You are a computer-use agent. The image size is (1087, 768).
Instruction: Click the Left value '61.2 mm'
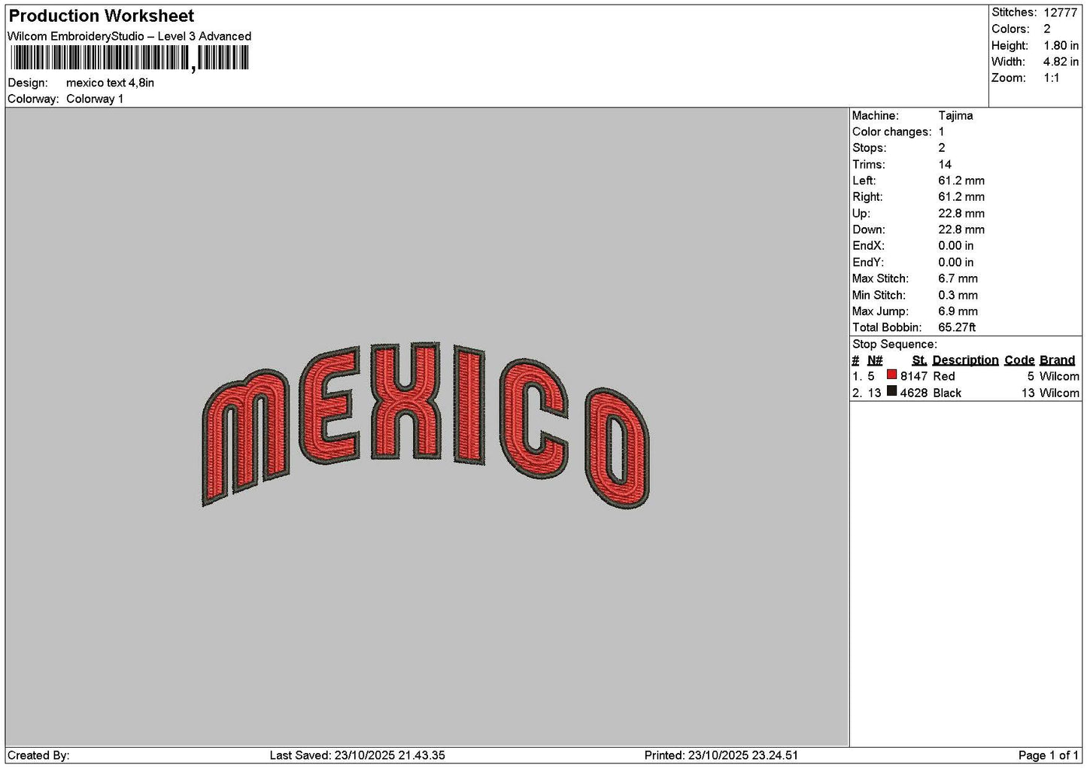[x=961, y=181]
